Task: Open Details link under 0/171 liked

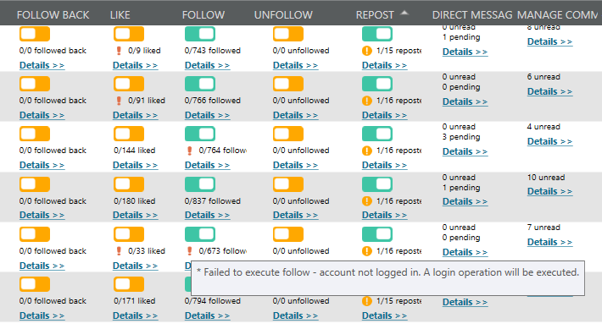Action: click(x=135, y=316)
